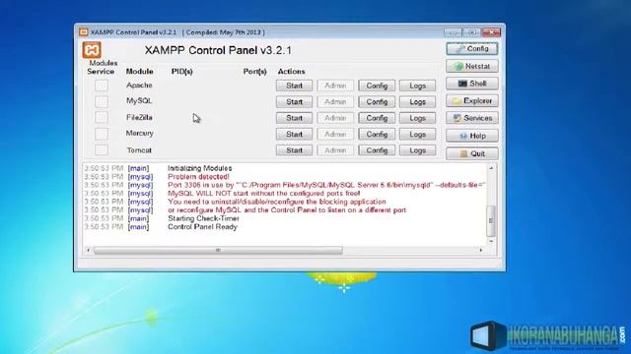Image resolution: width=631 pixels, height=354 pixels.
Task: Click the Tomcat module name
Action: click(139, 150)
